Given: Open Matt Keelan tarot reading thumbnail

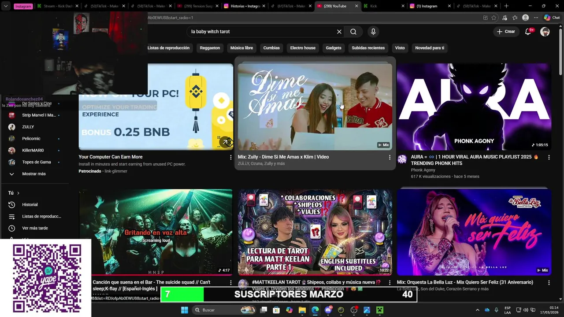Looking at the screenshot, I should tap(315, 232).
